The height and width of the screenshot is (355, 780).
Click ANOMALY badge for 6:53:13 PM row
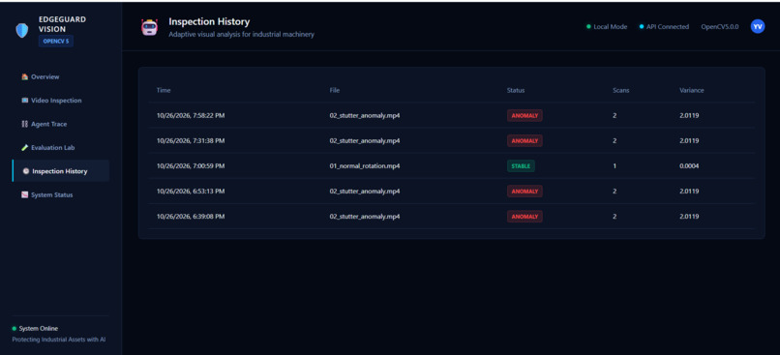tap(525, 192)
